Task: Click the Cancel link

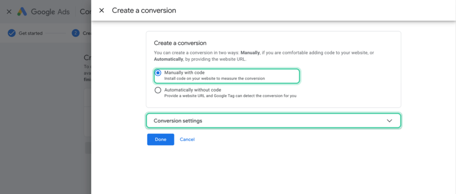Action: [187, 139]
